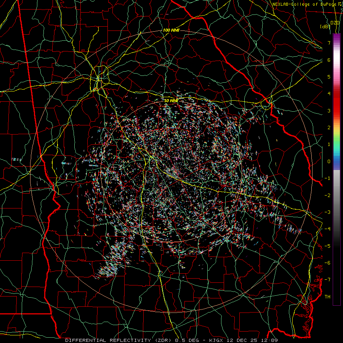Click the "-7" value on the color scale

pos(327,280)
